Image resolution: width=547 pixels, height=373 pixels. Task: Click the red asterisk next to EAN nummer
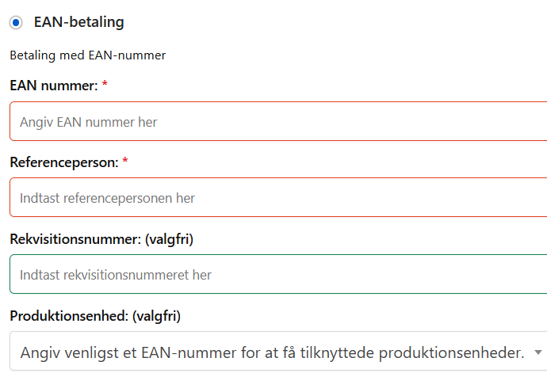(x=105, y=85)
